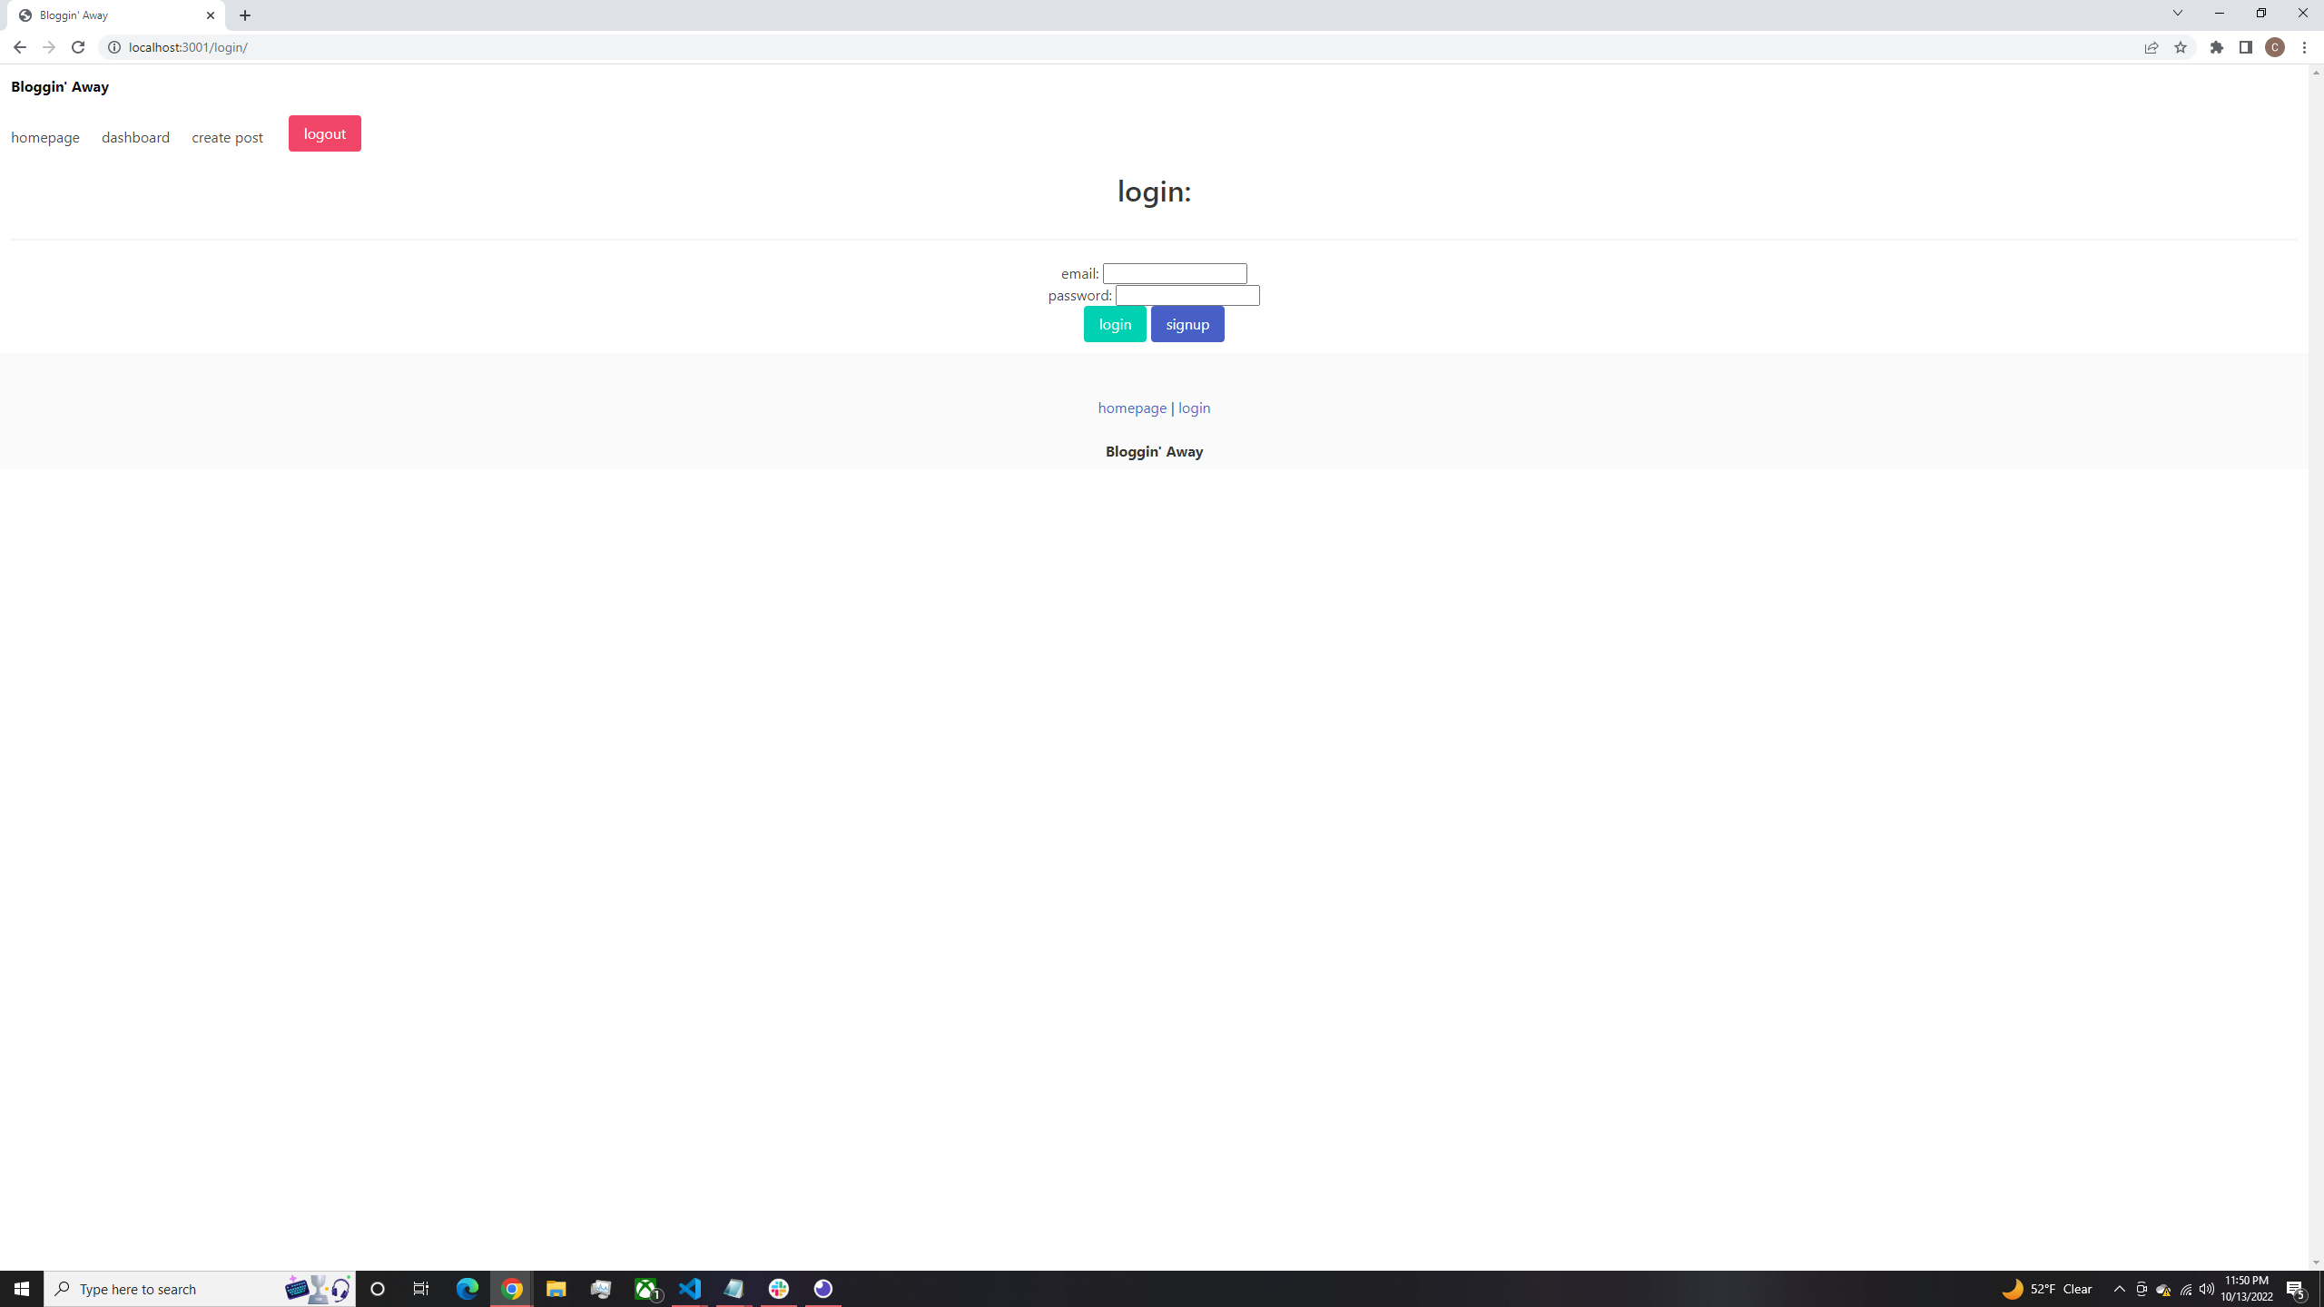Click the logout button
Screen dimensions: 2324x1307
324,133
